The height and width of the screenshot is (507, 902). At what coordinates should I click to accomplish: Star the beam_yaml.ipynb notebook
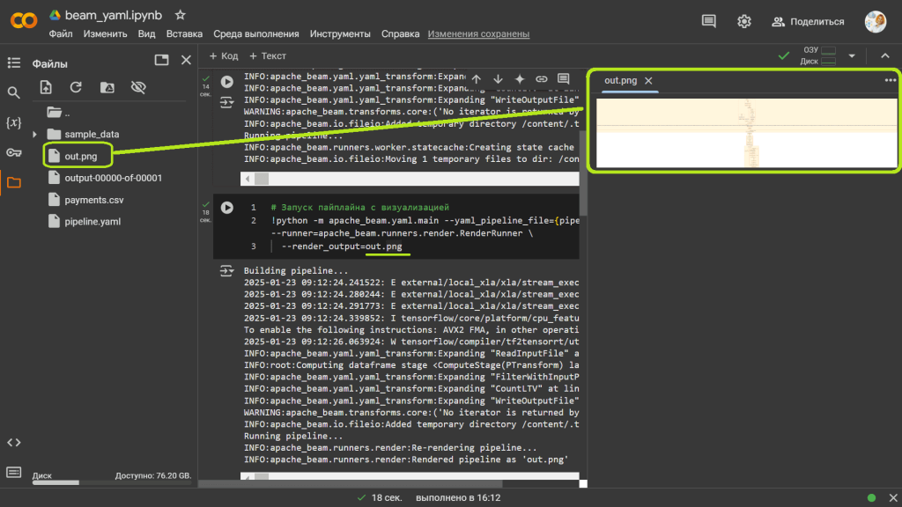click(x=181, y=15)
